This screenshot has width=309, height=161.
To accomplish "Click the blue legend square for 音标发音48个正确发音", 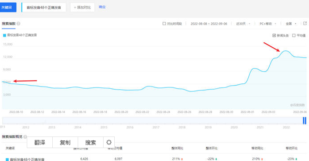I will click(4, 35).
